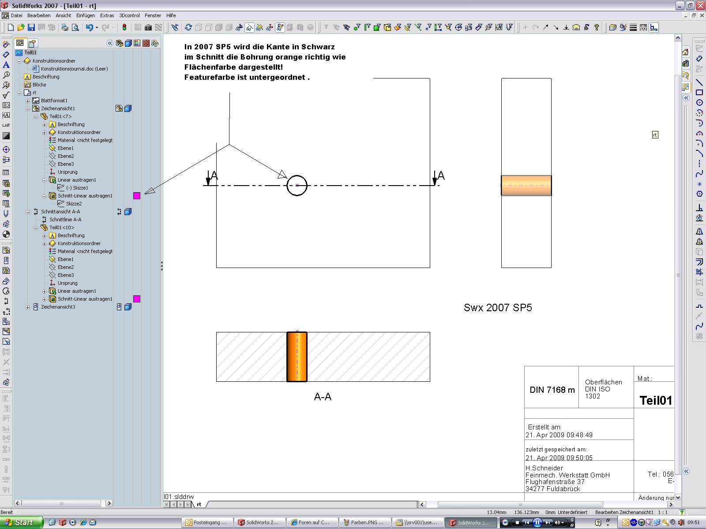706x529 pixels.
Task: Click the Rebuild traffic light icon
Action: pos(124,27)
